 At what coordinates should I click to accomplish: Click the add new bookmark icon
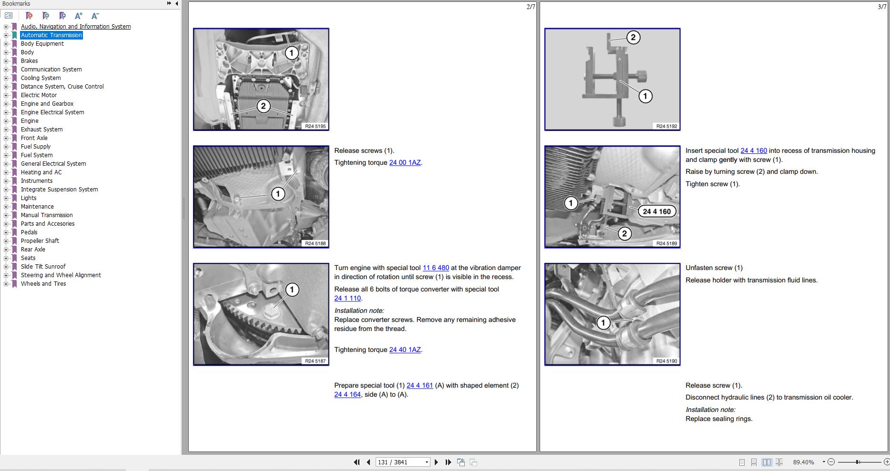click(46, 16)
